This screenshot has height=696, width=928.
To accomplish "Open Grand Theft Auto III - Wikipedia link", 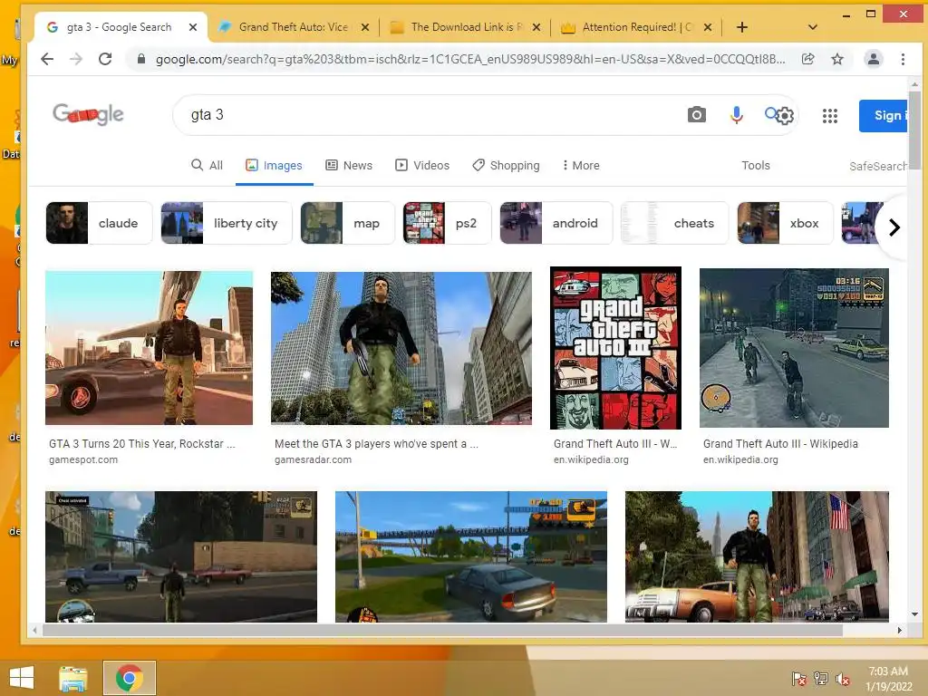I will coord(780,444).
